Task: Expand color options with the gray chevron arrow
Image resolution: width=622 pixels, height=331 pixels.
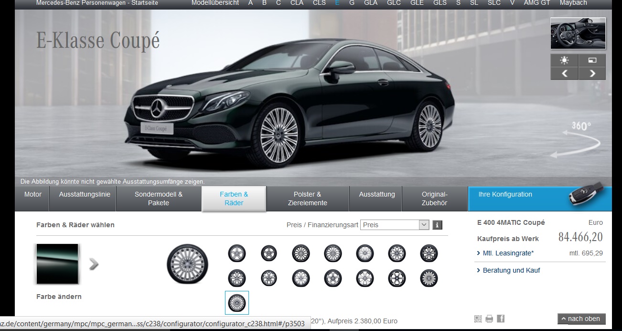Action: point(94,264)
